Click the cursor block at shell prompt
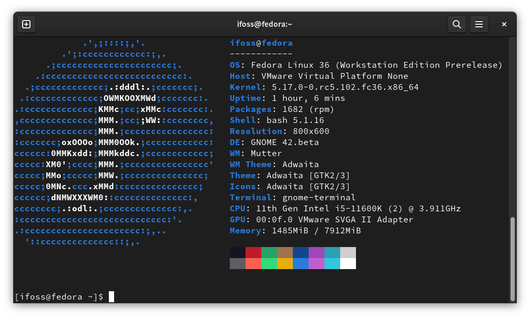The height and width of the screenshot is (318, 530). click(x=111, y=297)
